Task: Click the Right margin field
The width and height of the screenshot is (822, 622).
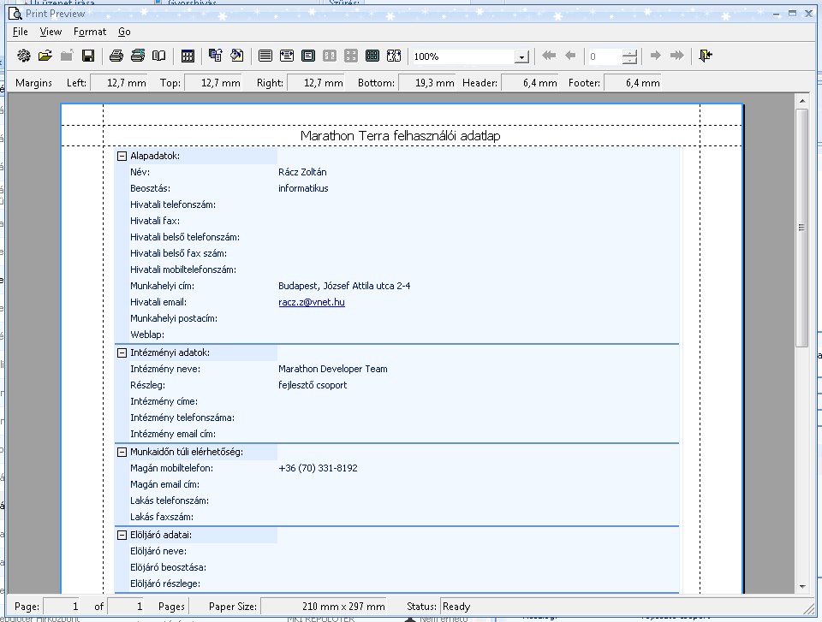Action: [316, 83]
